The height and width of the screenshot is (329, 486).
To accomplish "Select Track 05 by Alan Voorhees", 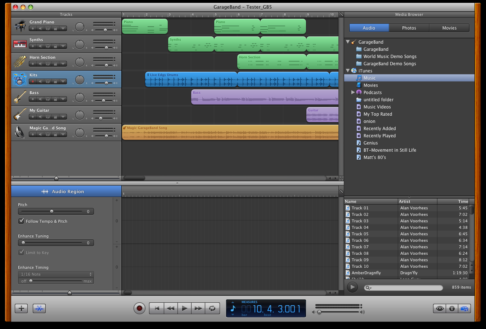I will (407, 234).
